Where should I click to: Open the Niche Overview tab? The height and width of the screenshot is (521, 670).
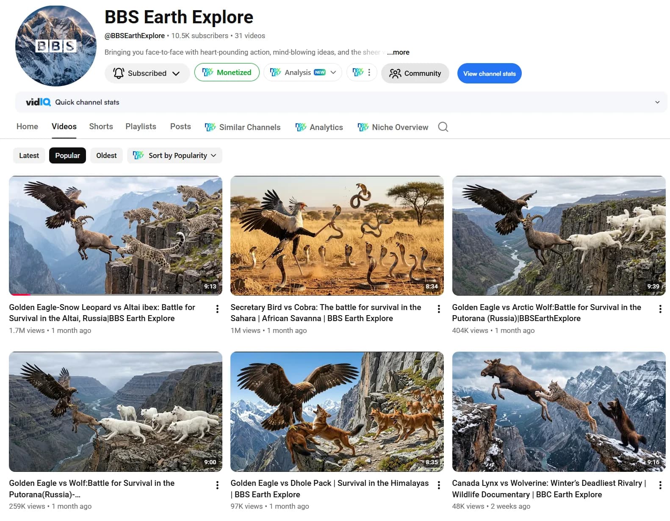[393, 127]
